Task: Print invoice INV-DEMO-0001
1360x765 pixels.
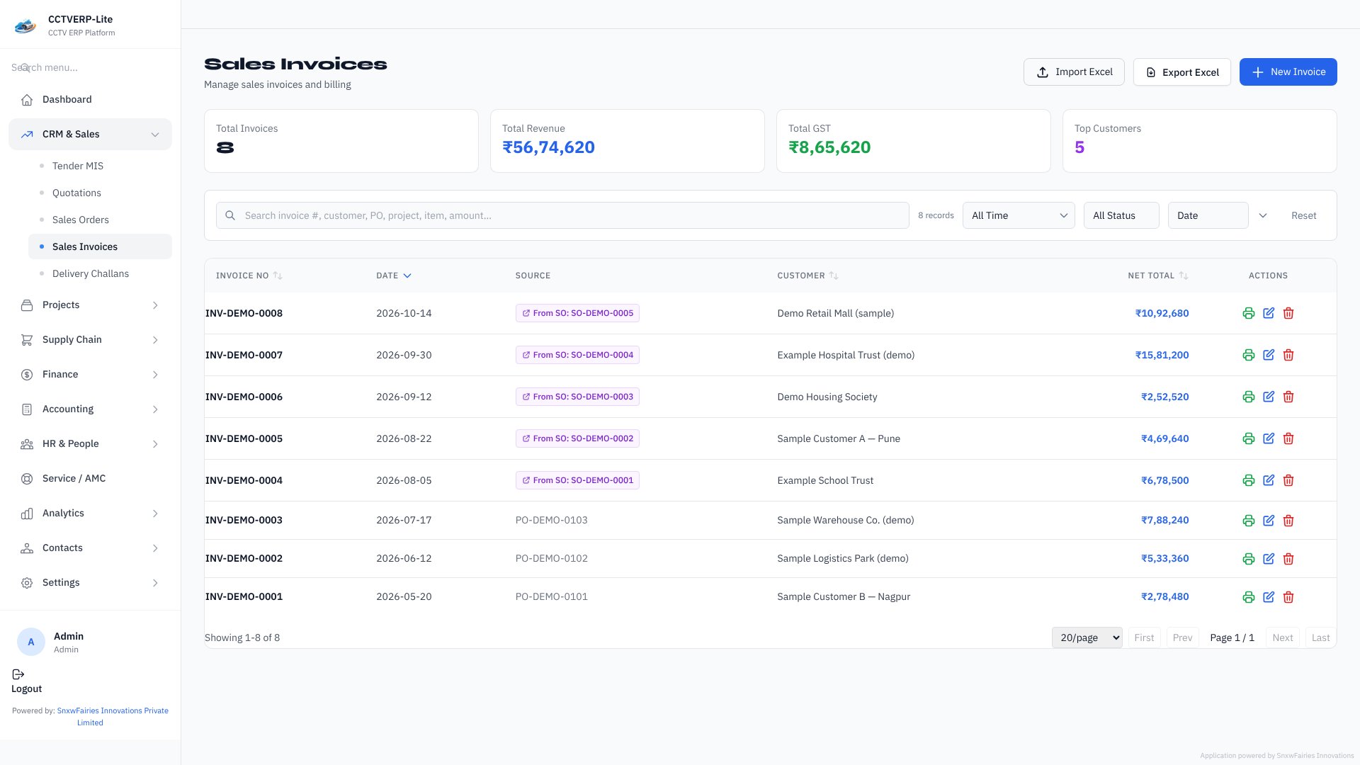Action: (x=1249, y=597)
